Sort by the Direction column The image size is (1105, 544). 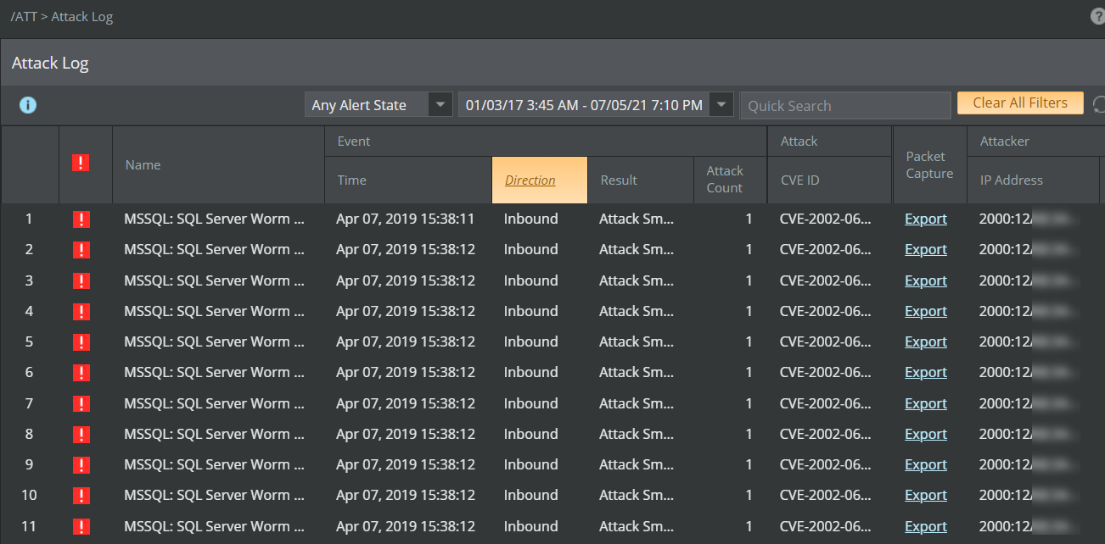pyautogui.click(x=539, y=180)
